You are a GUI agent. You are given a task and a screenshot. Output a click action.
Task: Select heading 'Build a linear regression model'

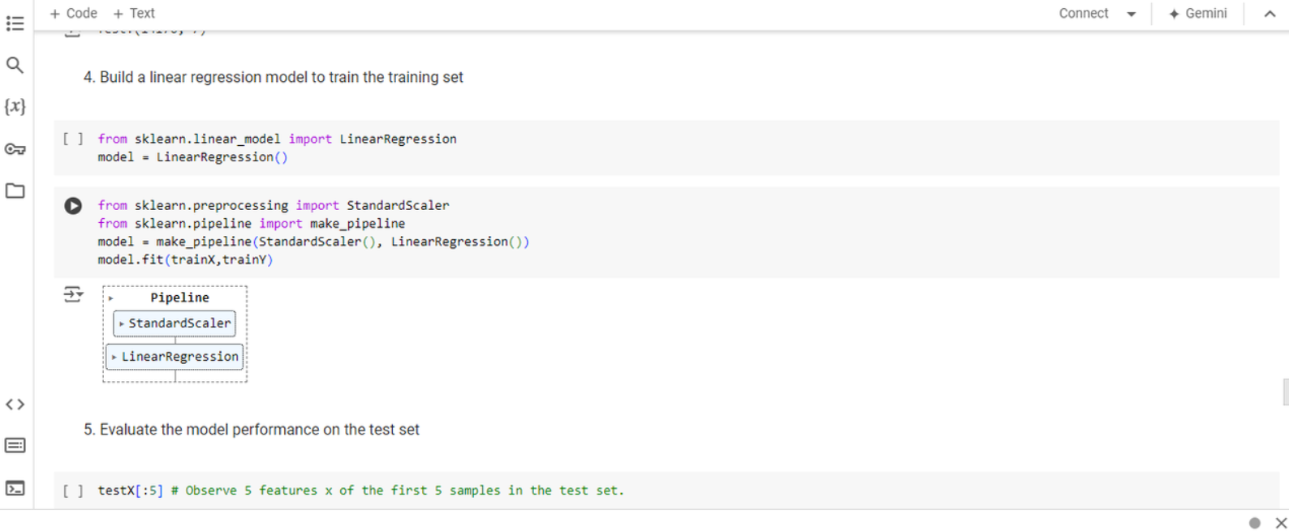coord(273,77)
